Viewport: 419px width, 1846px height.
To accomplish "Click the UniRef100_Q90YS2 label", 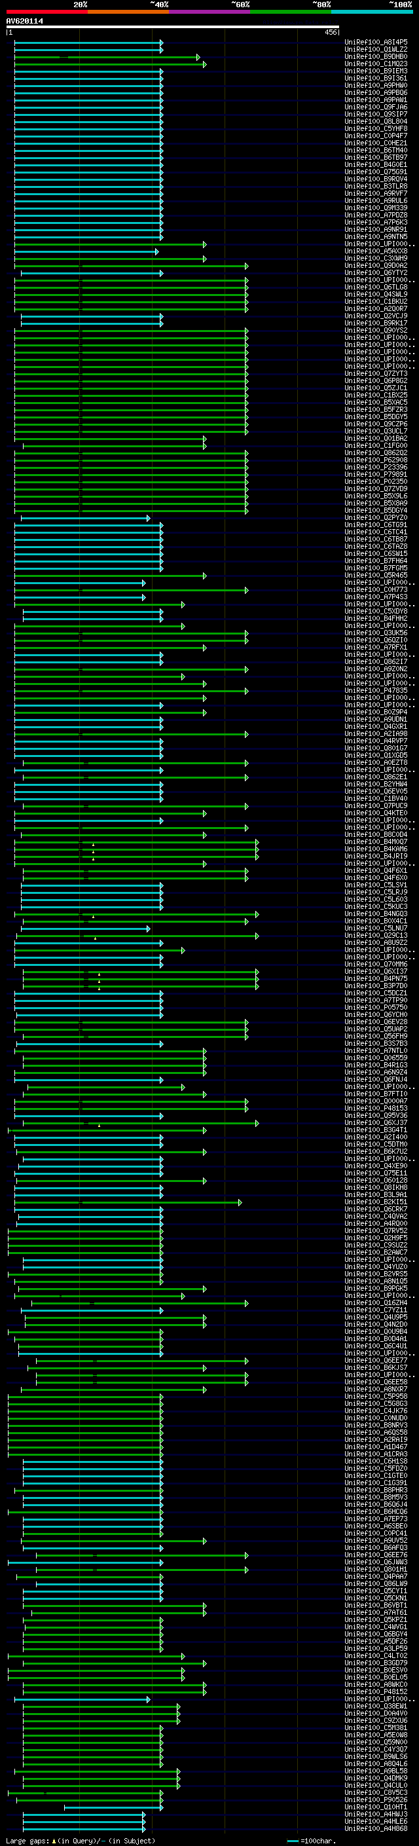I will click(x=376, y=330).
